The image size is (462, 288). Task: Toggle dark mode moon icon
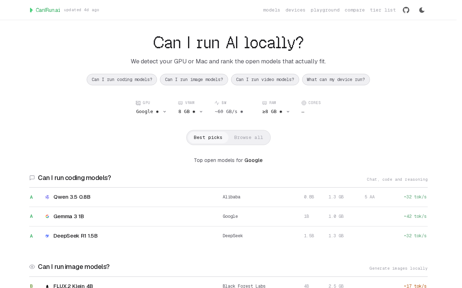[x=422, y=10]
